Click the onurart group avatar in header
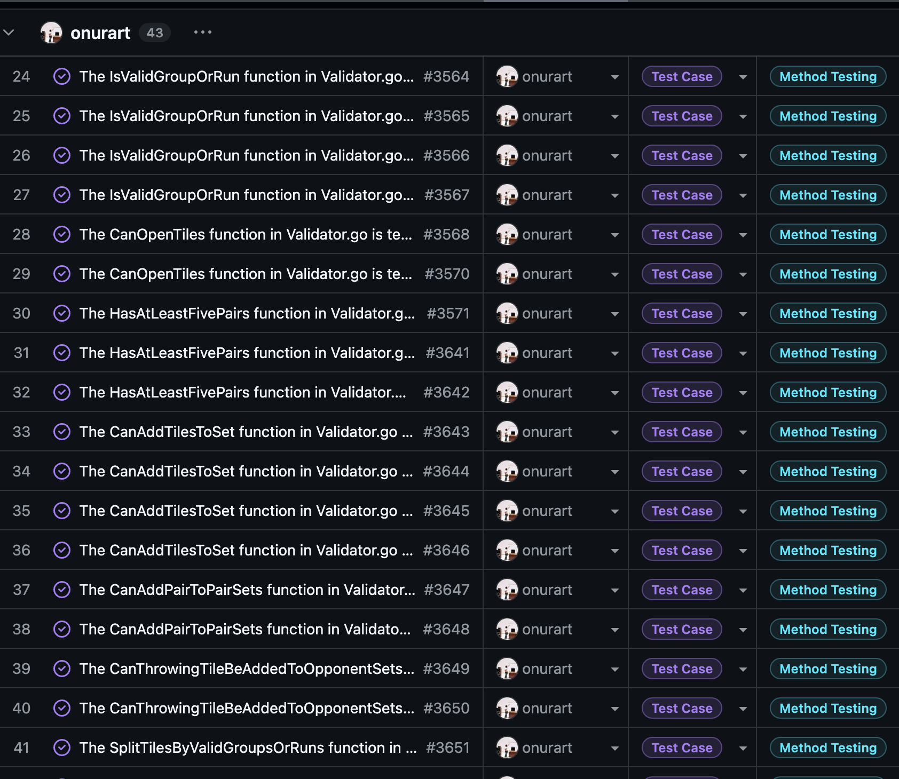Screen dimensions: 899x779 pos(51,33)
